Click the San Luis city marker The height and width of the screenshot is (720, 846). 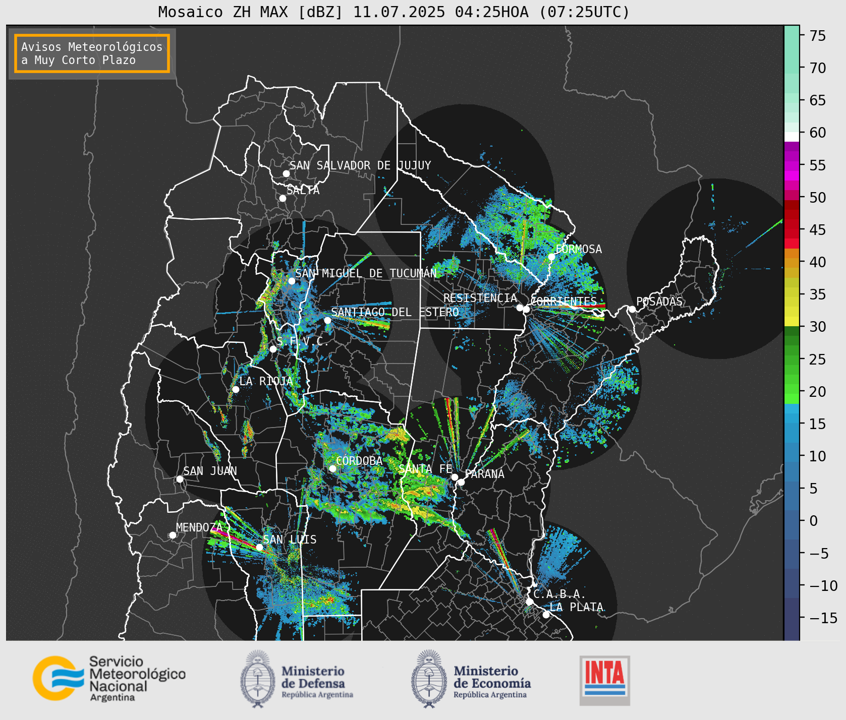[x=259, y=547]
